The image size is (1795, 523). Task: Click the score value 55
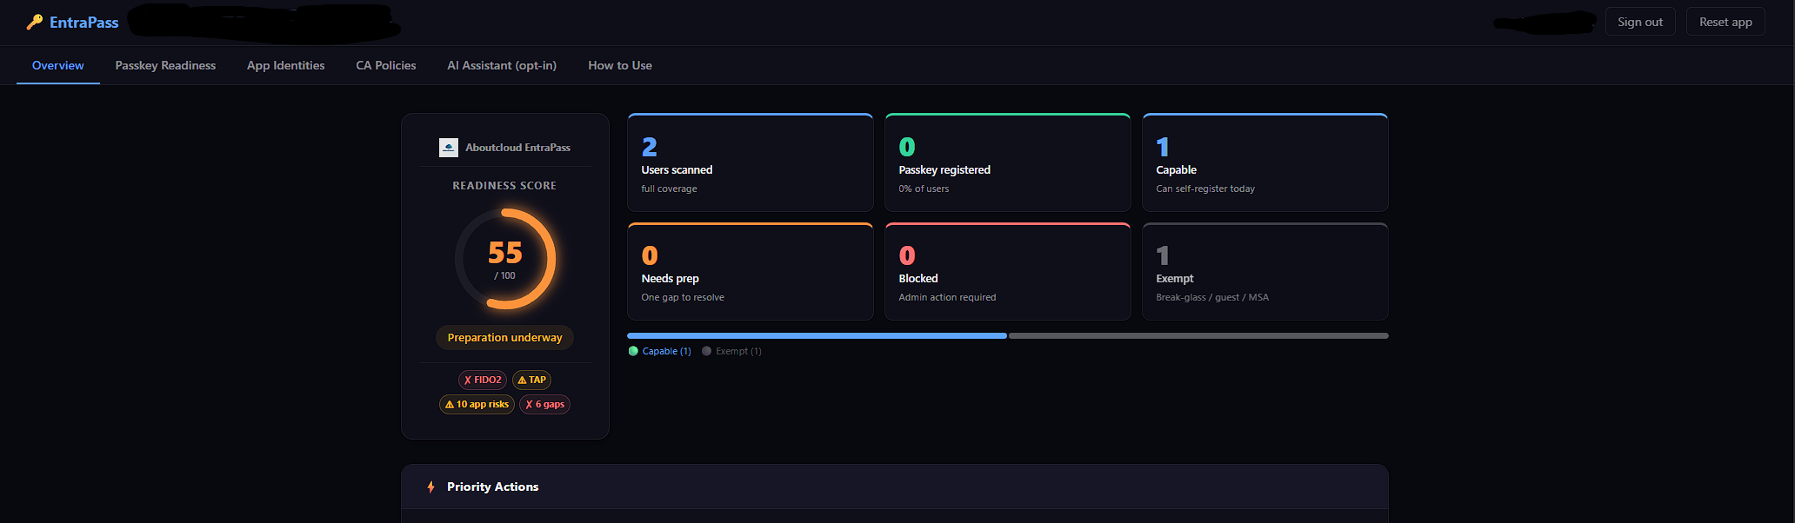pos(505,253)
